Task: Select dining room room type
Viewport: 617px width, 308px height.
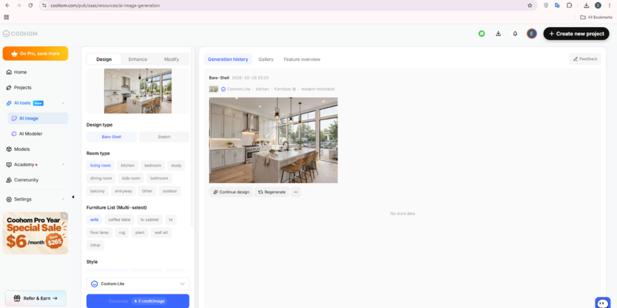Action: 101,178
